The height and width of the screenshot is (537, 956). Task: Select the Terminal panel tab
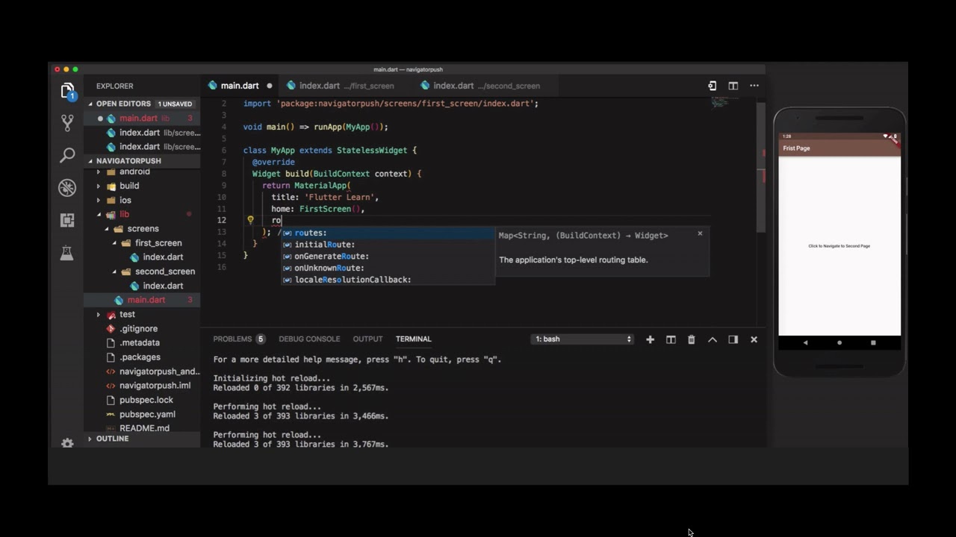413,339
